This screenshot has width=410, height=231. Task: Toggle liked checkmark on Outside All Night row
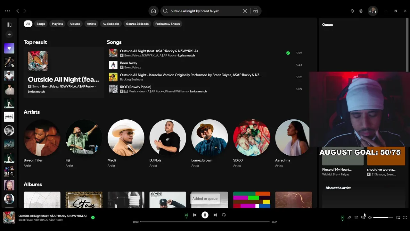click(288, 53)
